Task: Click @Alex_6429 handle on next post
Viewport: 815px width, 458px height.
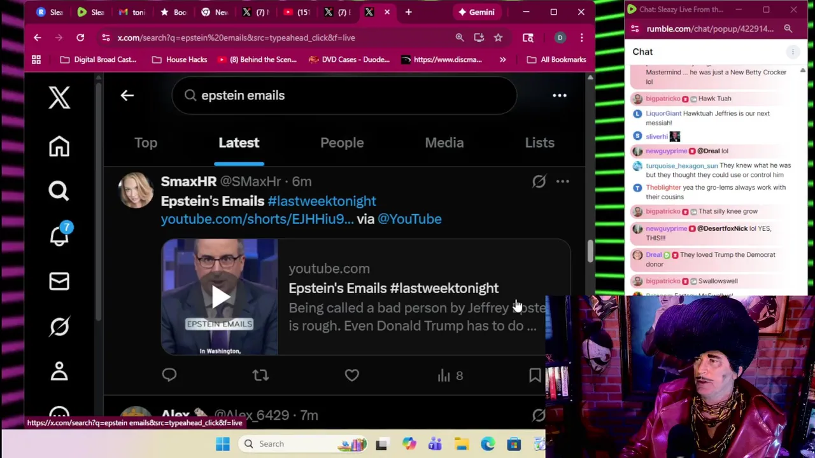Action: point(252,415)
